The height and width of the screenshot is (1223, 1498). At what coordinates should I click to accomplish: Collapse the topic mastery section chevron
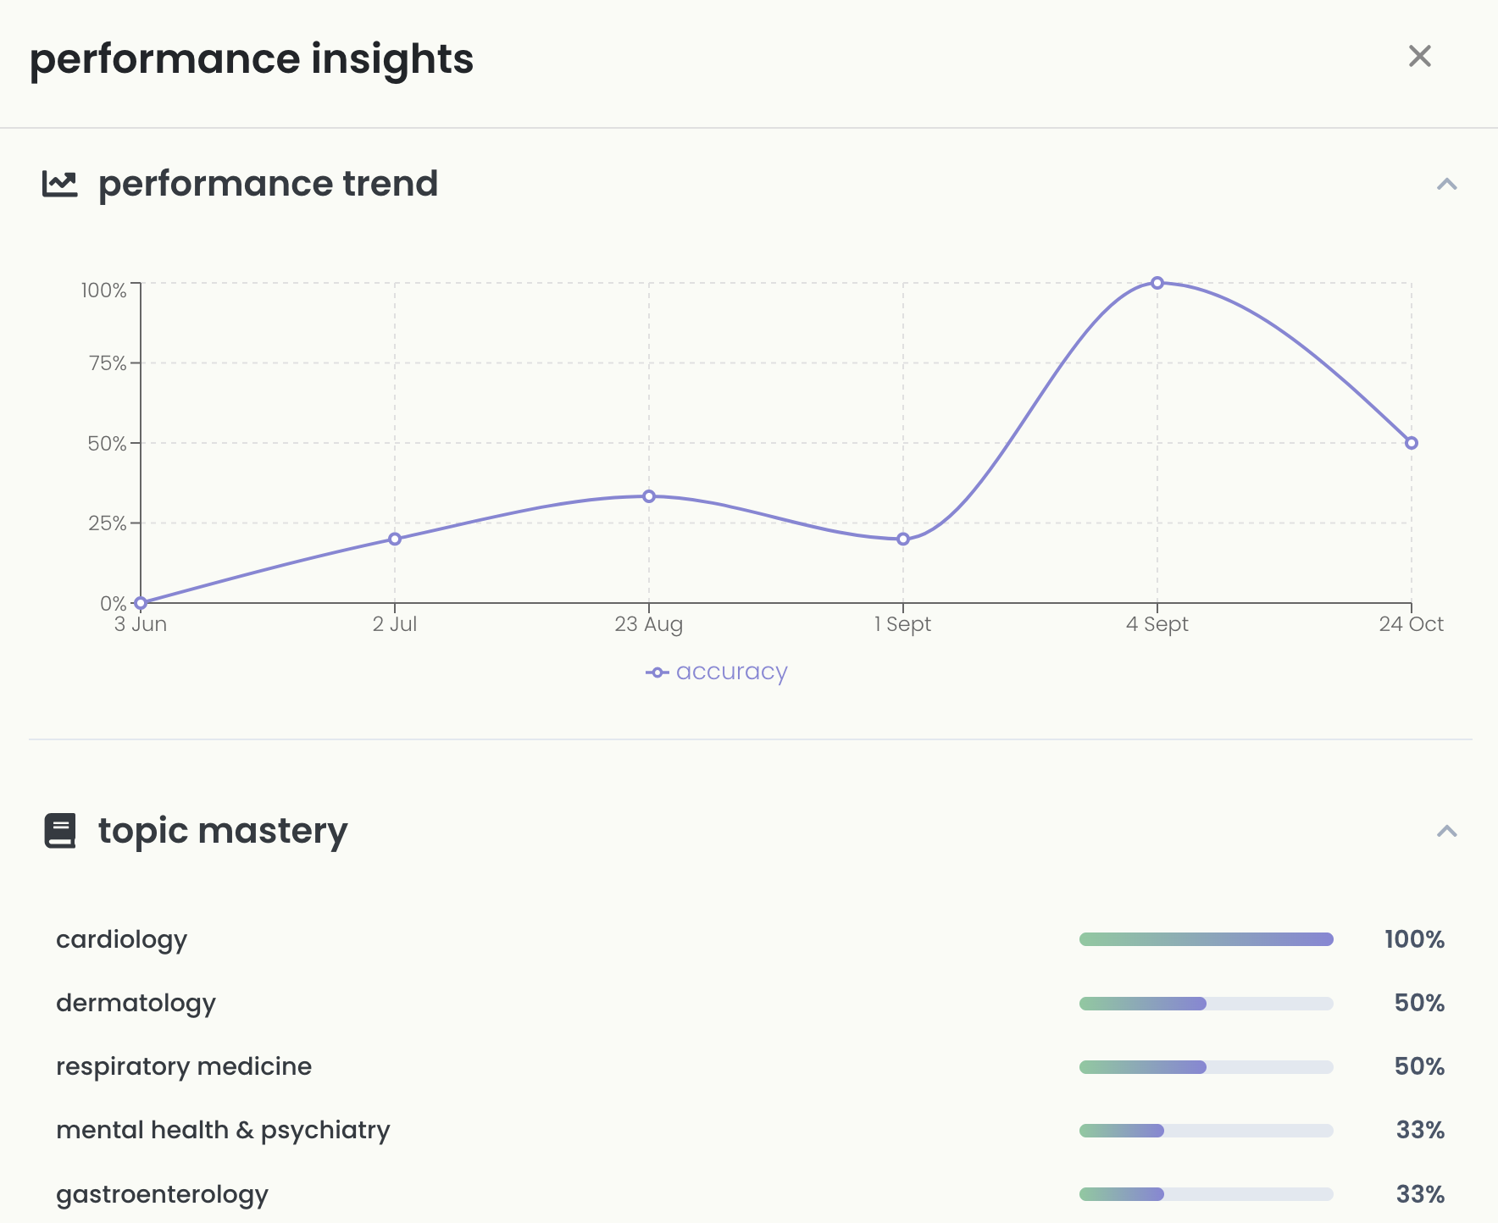click(x=1446, y=832)
